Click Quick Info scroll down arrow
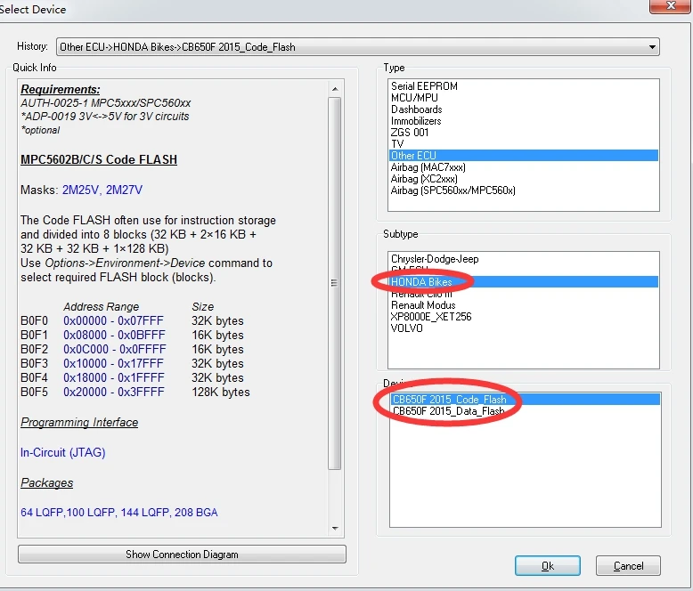The height and width of the screenshot is (591, 693). [x=335, y=529]
